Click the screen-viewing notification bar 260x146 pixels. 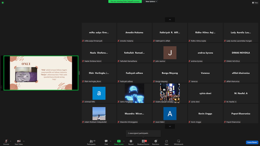125,2
